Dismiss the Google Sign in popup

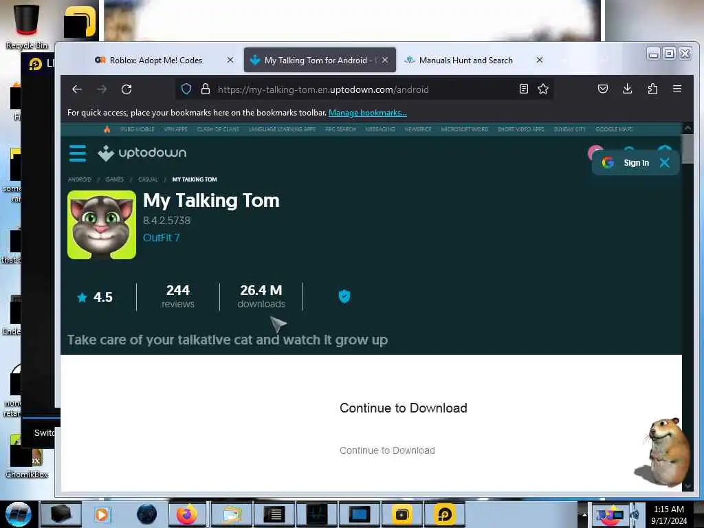coord(665,162)
